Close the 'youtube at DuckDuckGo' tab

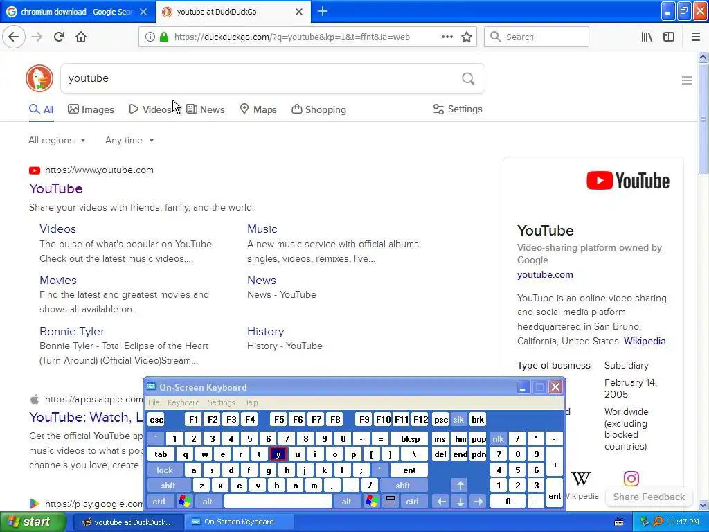point(299,12)
